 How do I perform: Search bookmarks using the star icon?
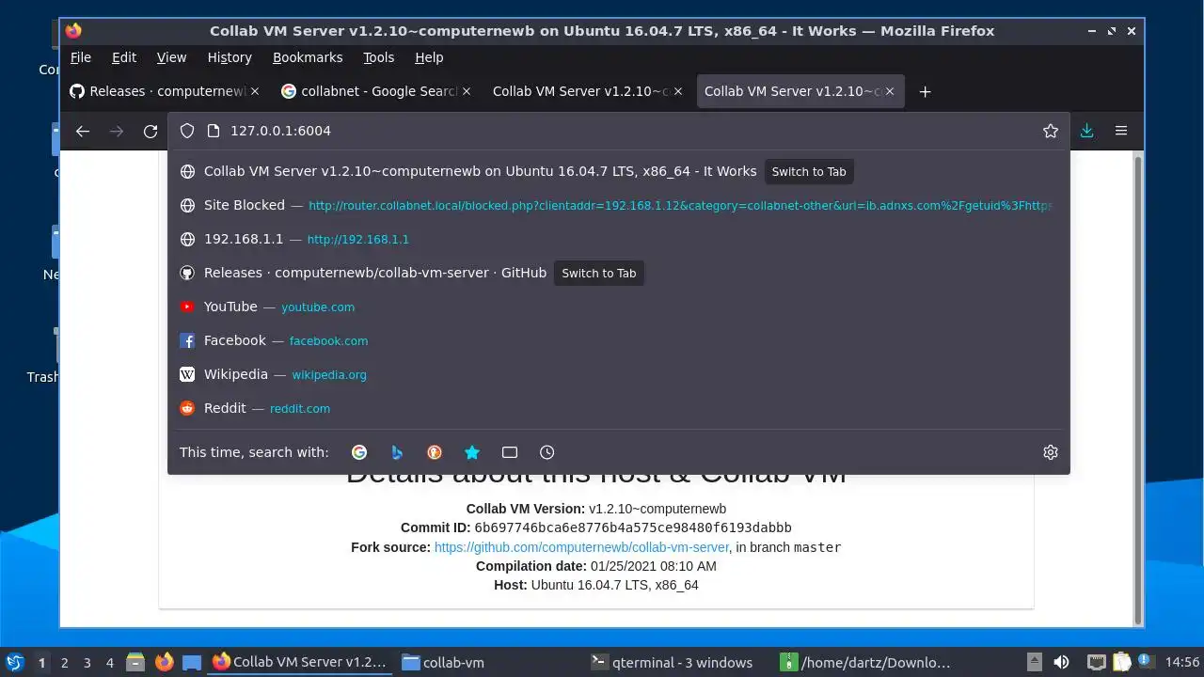click(x=472, y=452)
